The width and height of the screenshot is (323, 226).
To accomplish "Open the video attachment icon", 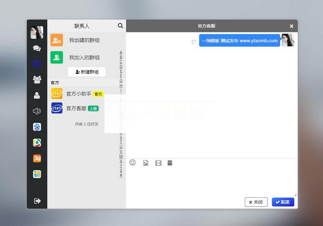I will (x=158, y=163).
